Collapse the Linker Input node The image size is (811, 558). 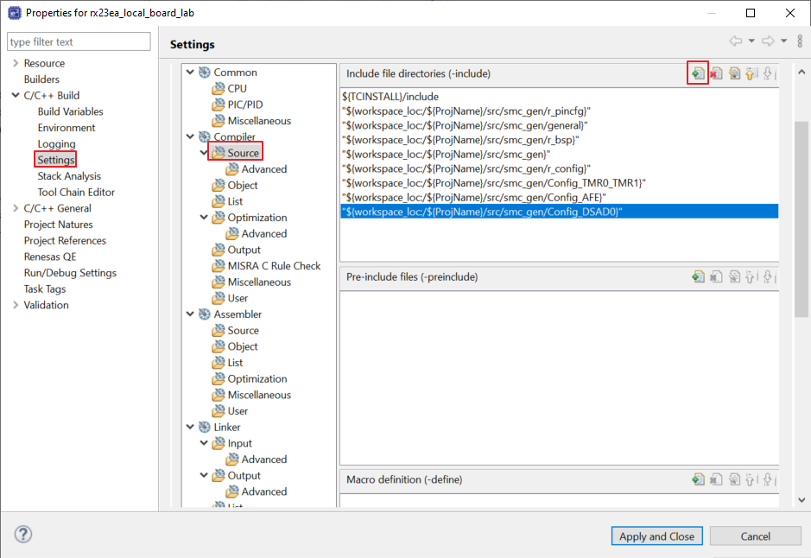[x=204, y=443]
